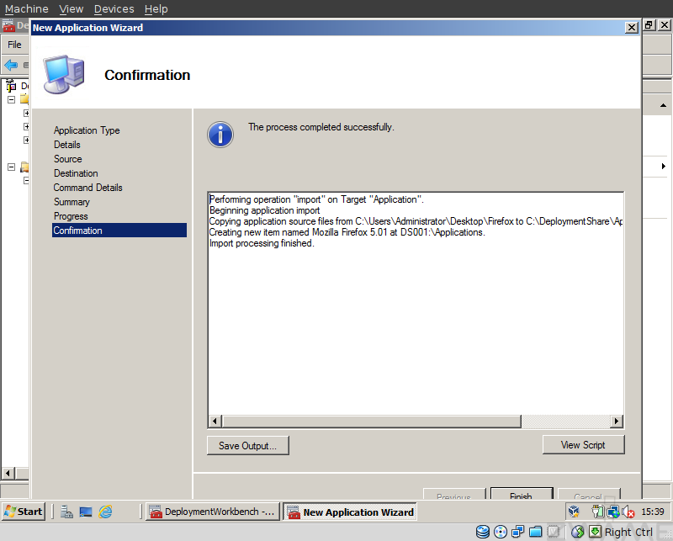
Task: Click the network adapters icon in the VirtualBox status bar
Action: coord(518,532)
